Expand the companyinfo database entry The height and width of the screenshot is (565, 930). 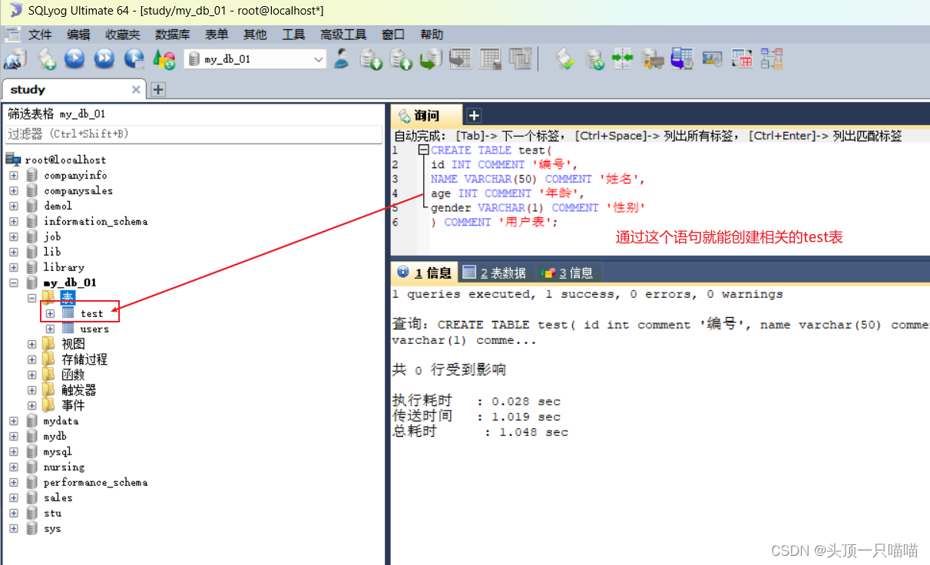coord(14,175)
